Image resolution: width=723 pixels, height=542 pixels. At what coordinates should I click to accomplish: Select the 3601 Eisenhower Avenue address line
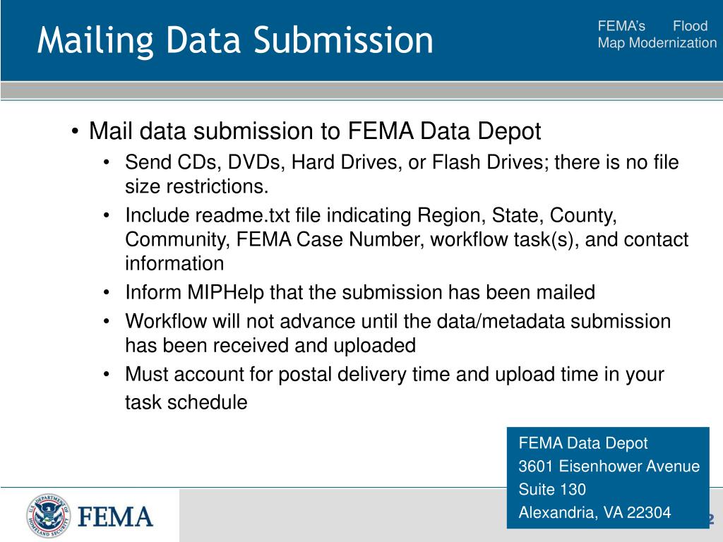(609, 466)
